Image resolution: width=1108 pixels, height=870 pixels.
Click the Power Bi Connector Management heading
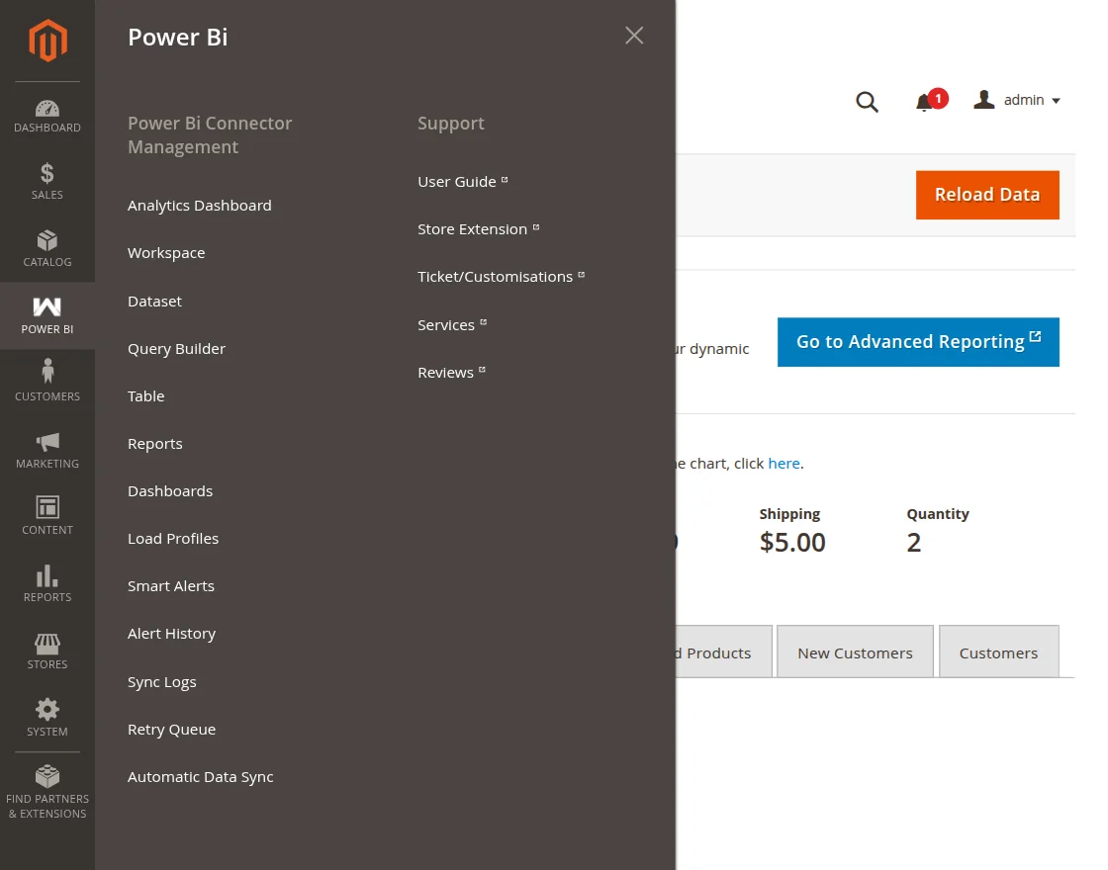pos(210,134)
